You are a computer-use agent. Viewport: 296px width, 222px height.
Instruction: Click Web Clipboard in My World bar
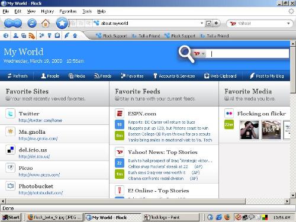(x=220, y=76)
